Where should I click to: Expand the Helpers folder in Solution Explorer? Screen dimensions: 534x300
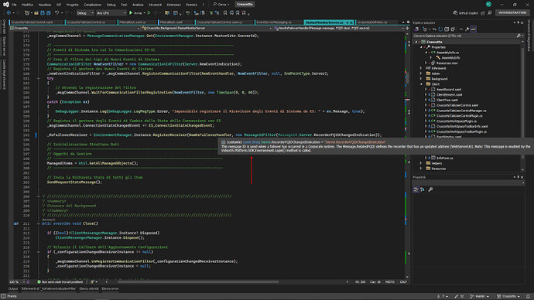point(421,163)
